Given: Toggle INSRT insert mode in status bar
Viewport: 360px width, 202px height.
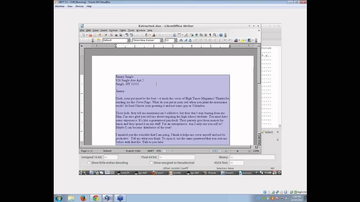Looking at the screenshot, I should 150,151.
